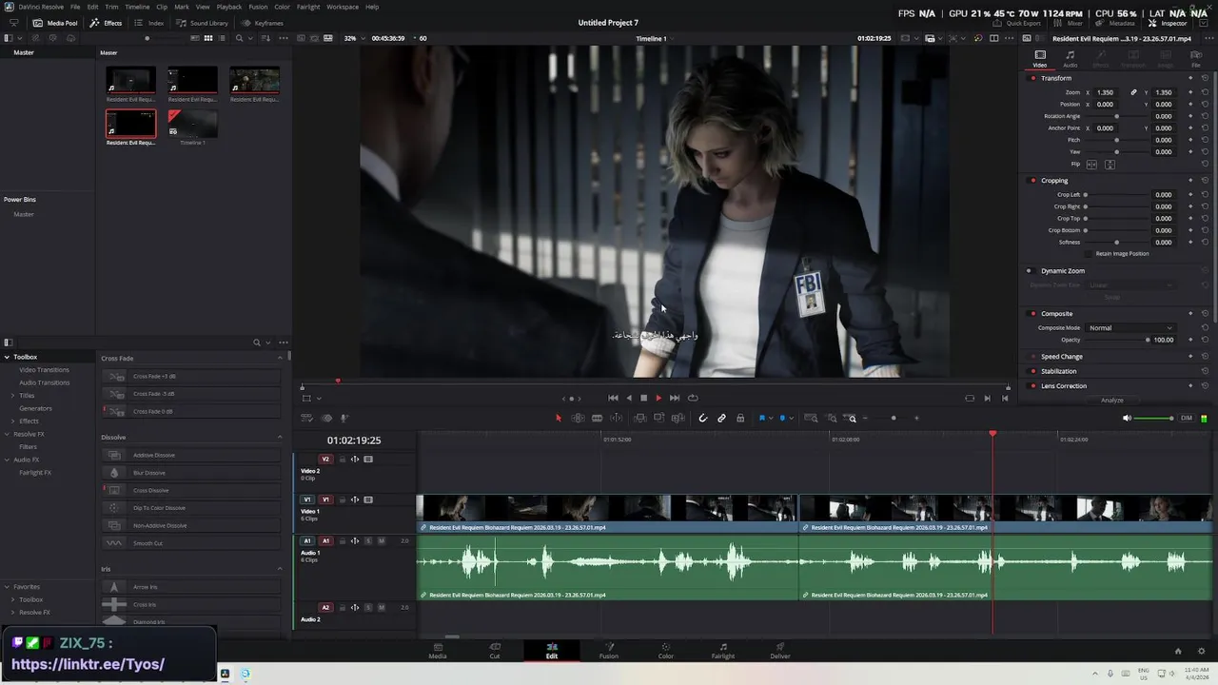
Task: Stop playback in viewer
Action: pos(643,398)
